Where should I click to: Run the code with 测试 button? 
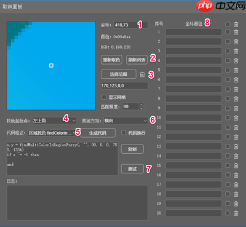[x=132, y=169]
